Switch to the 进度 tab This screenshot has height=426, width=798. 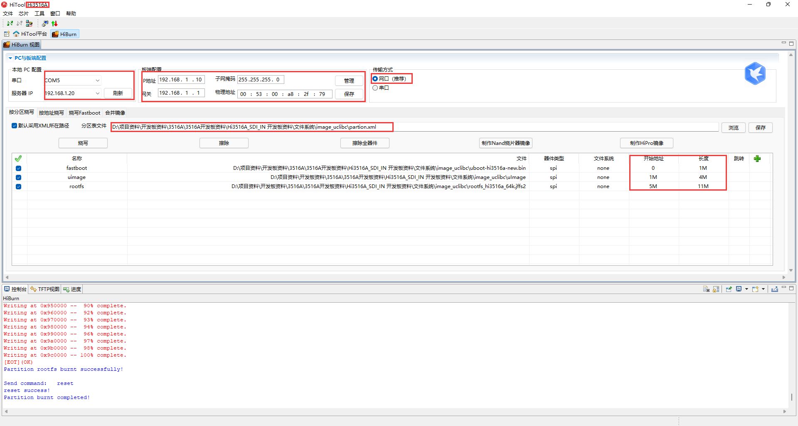pos(72,289)
